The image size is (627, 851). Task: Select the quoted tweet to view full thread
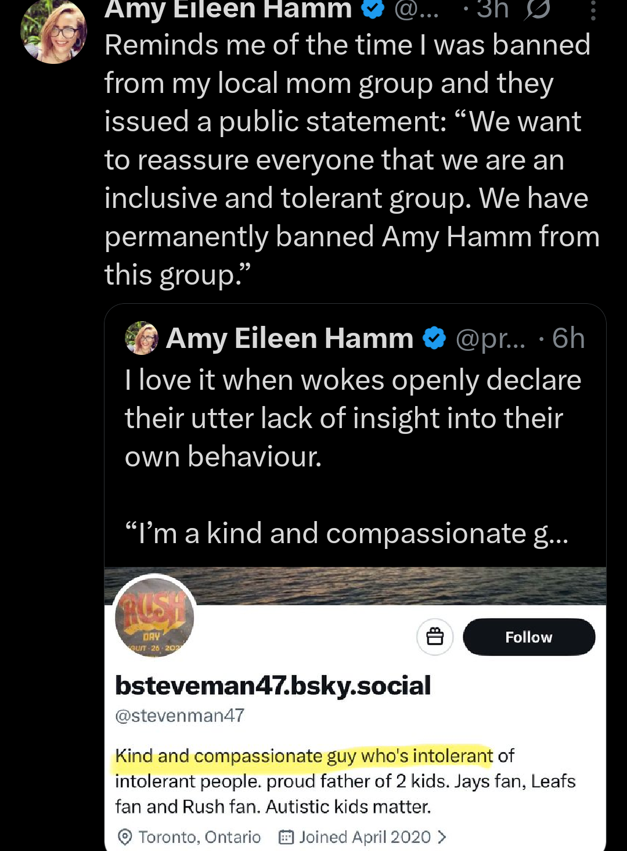point(348,418)
